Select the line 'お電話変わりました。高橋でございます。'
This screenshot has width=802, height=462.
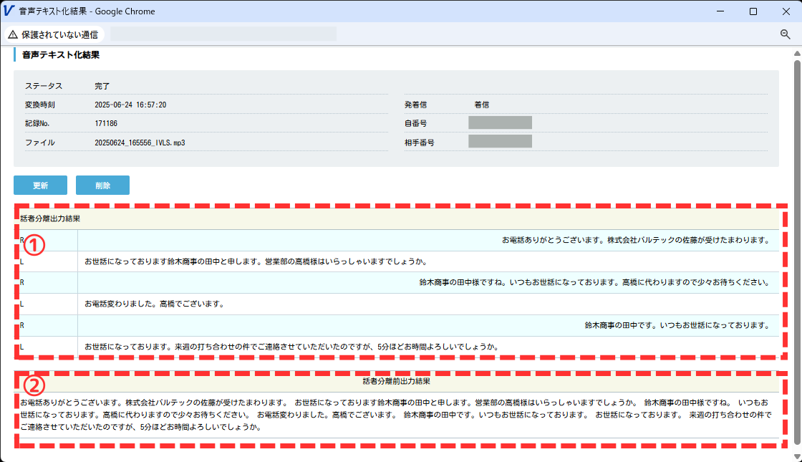[155, 304]
